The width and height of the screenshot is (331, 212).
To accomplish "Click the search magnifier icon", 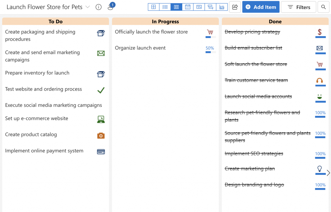I will 323,7.
